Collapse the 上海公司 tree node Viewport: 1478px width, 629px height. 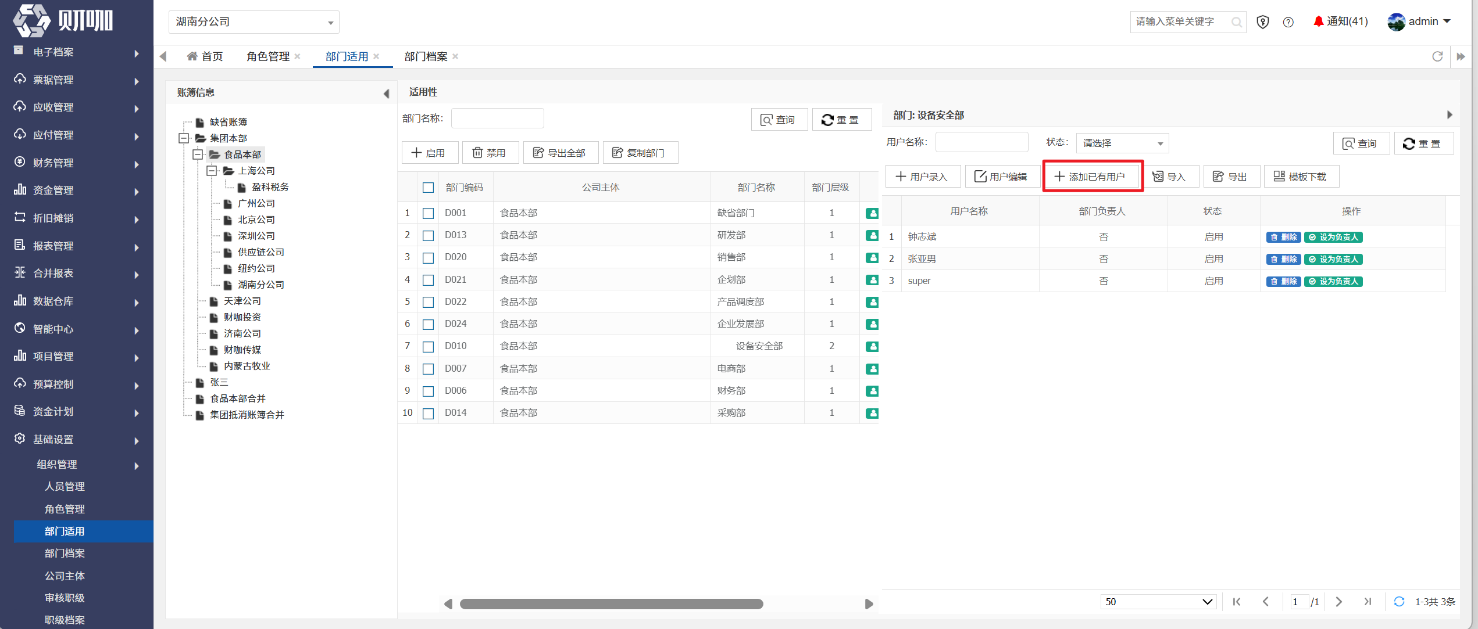click(x=212, y=171)
